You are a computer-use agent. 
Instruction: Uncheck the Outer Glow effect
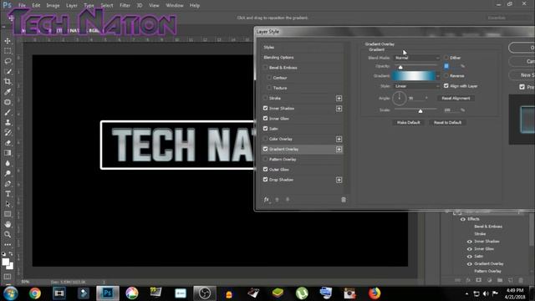(x=265, y=169)
